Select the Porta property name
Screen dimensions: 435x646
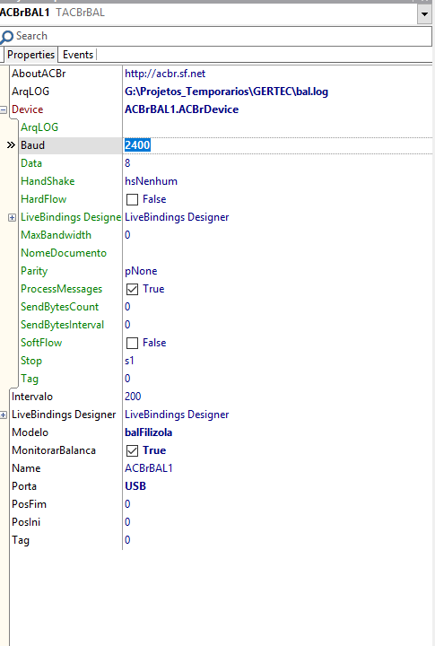(24, 486)
